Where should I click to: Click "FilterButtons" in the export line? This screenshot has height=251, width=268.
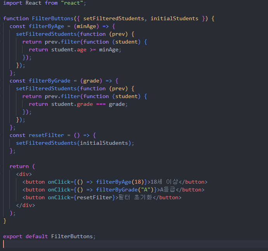point(72,237)
